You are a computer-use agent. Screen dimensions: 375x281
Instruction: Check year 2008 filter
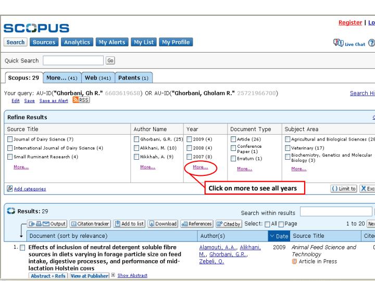tap(189, 148)
